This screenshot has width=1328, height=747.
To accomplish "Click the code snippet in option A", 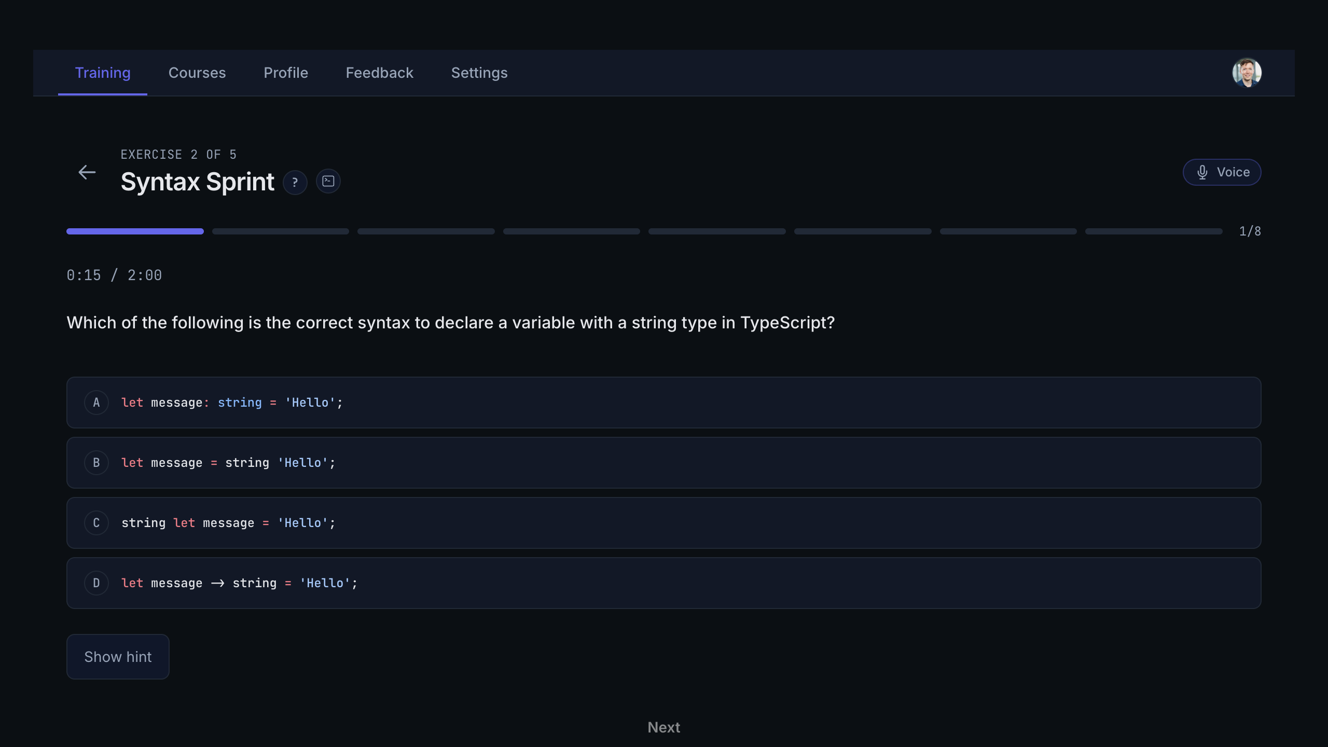I will (231, 402).
